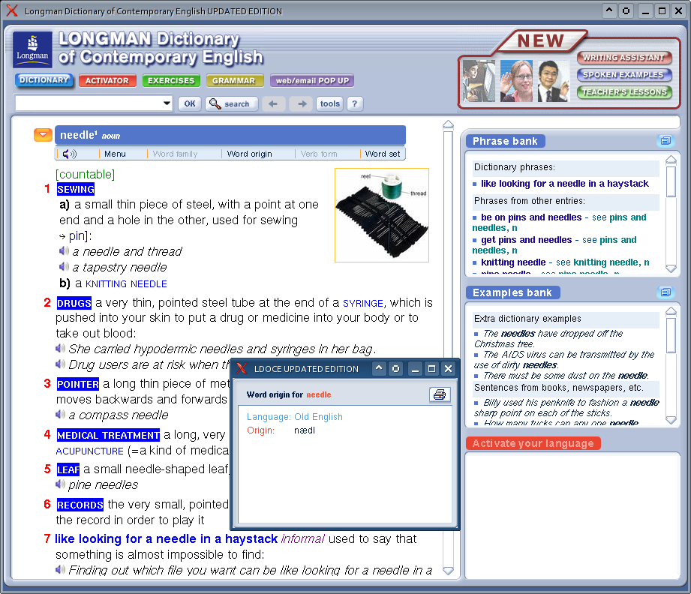Screen dimensions: 691x594
Task: Switch to the Activator tab
Action: pyautogui.click(x=107, y=81)
